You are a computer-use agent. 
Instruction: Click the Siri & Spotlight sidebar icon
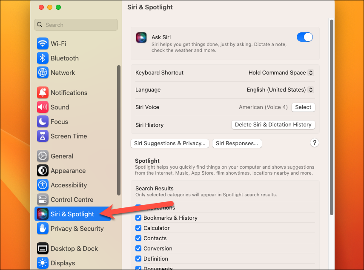(x=43, y=214)
